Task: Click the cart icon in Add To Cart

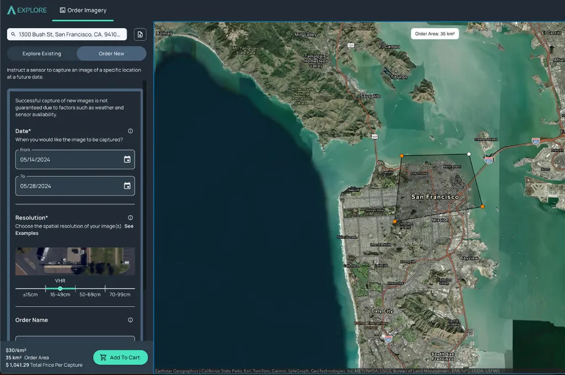Action: [x=103, y=357]
